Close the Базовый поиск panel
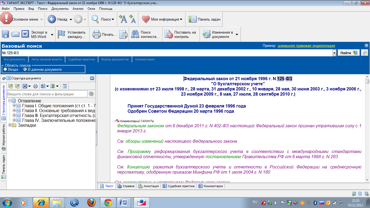This screenshot has width=370, height=208. tap(366, 45)
